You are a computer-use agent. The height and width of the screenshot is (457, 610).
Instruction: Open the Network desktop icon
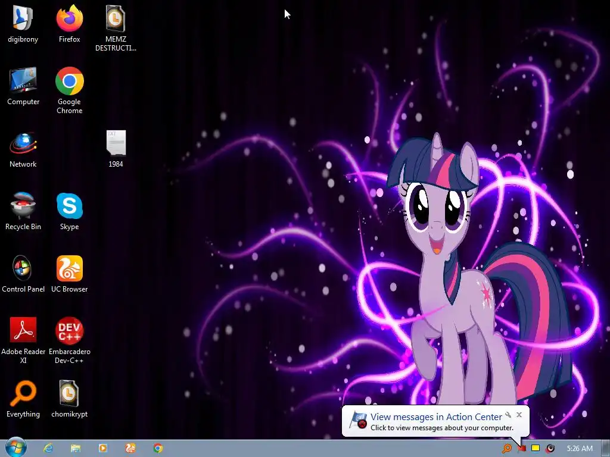pos(23,149)
